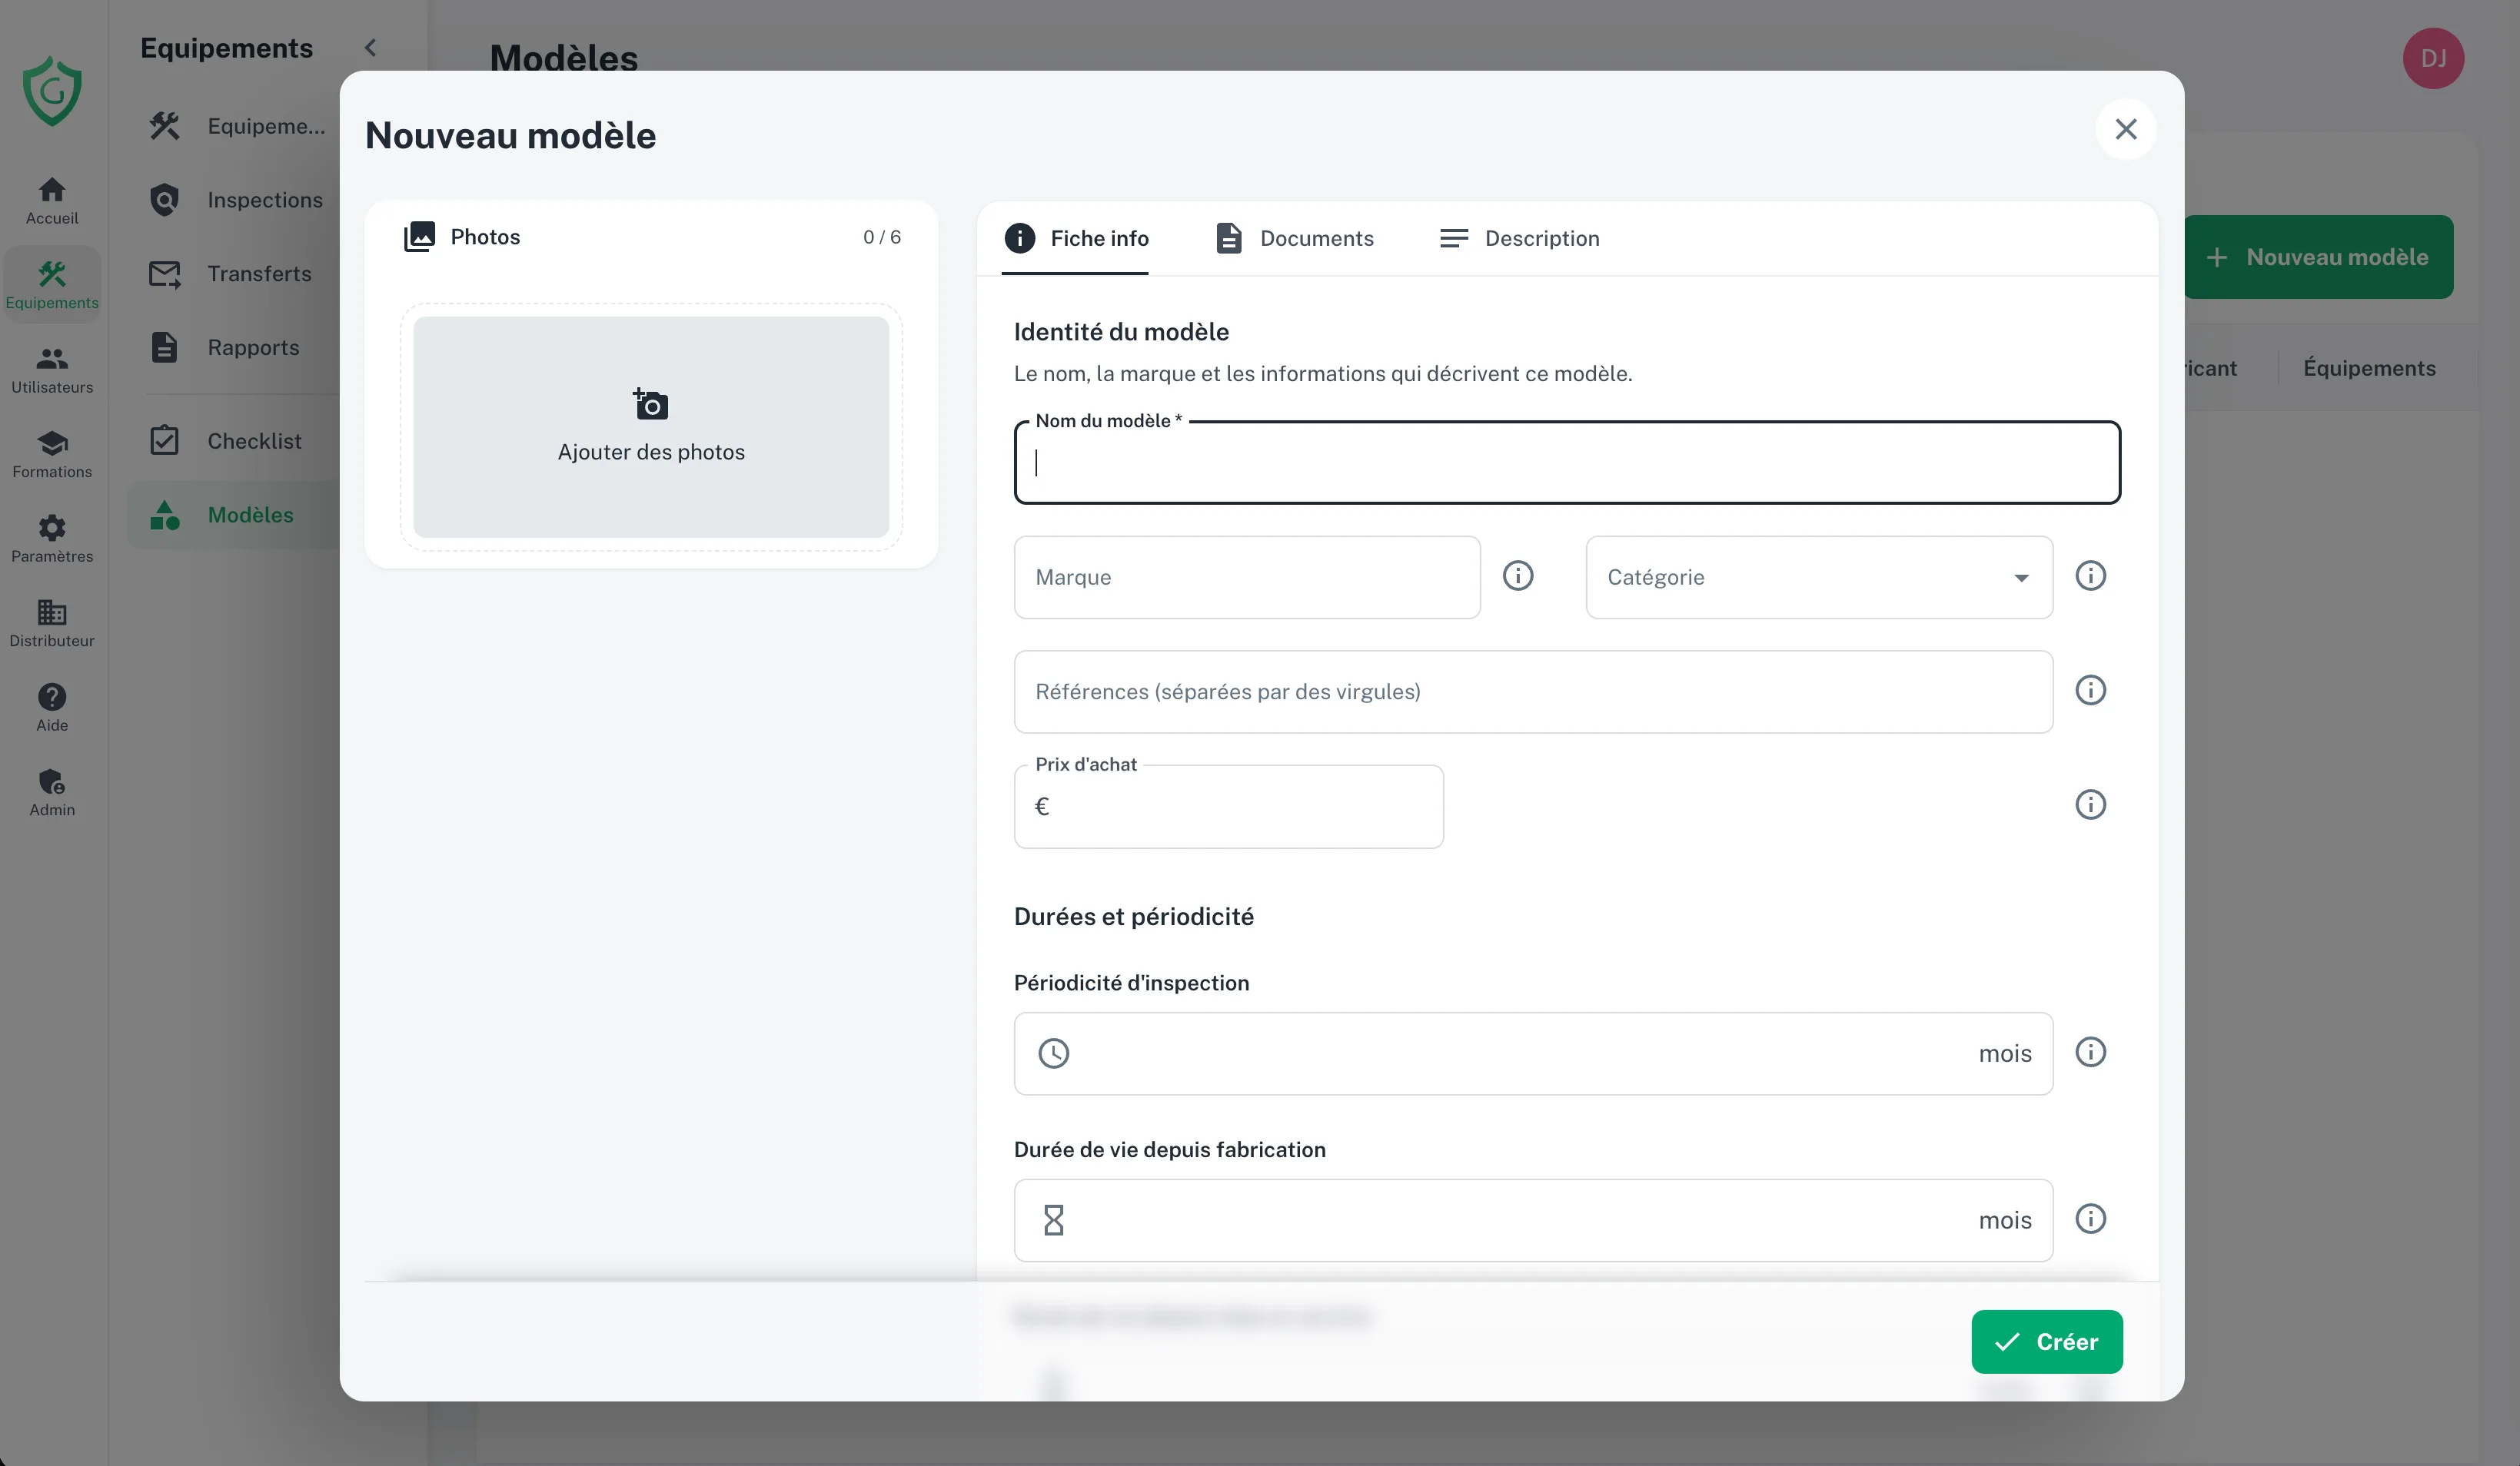Viewport: 2520px width, 1466px height.
Task: Click the info icon next to Marque field
Action: click(x=1518, y=575)
